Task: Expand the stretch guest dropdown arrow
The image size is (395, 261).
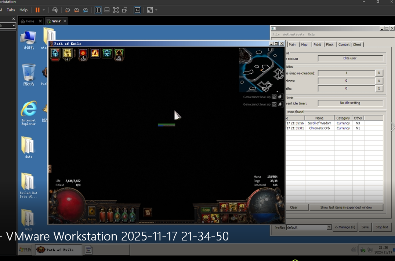Action: [x=157, y=10]
